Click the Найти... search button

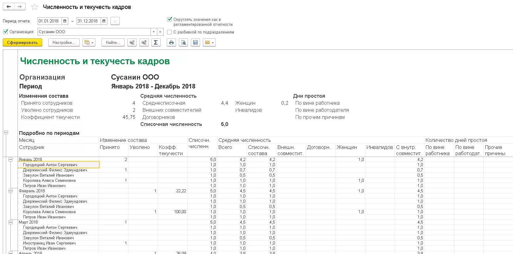tap(113, 42)
